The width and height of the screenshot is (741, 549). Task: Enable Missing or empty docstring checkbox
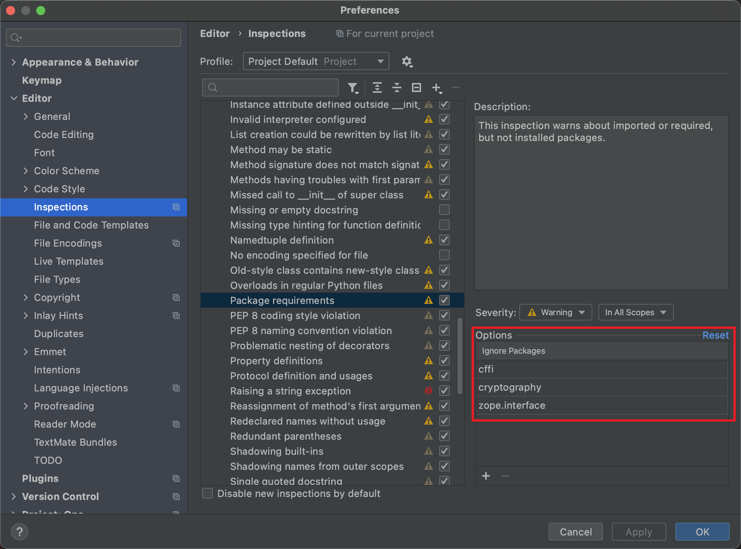(x=444, y=210)
